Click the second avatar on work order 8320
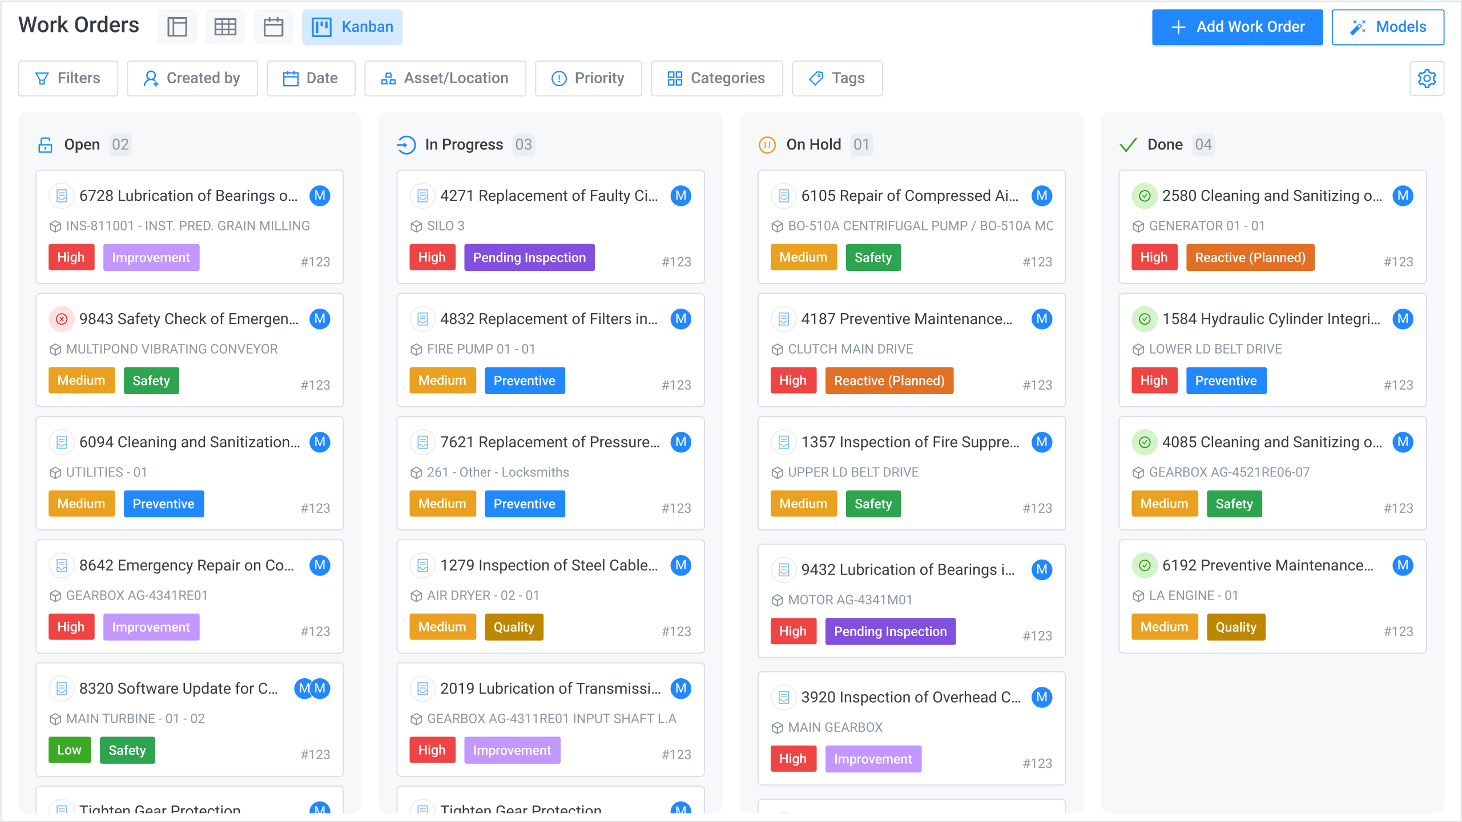 (320, 689)
